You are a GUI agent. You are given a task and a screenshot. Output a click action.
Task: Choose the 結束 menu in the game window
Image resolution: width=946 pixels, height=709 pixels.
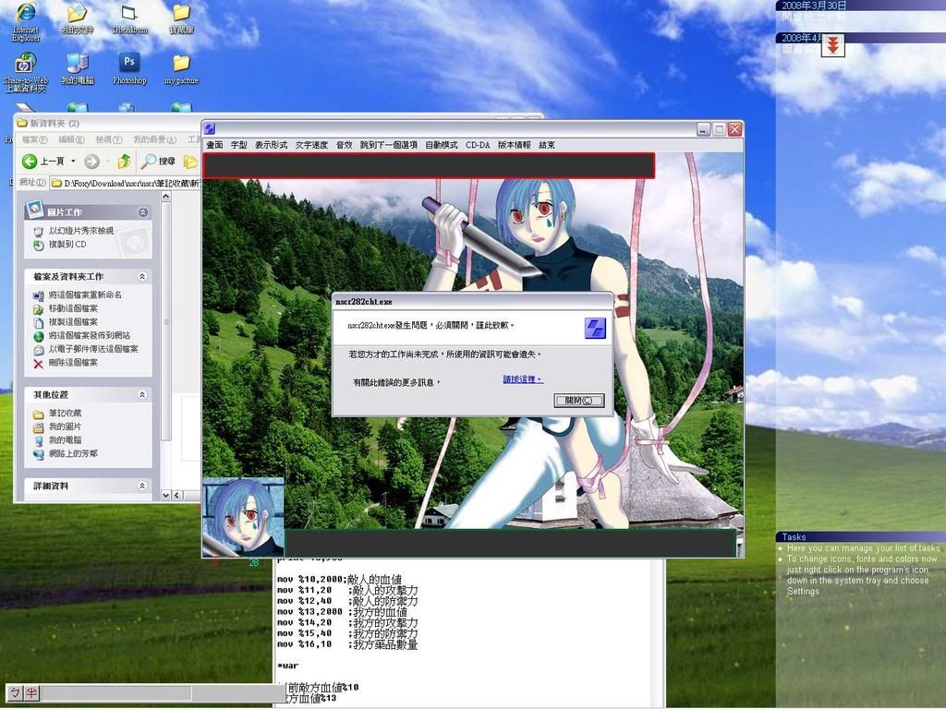pos(547,145)
